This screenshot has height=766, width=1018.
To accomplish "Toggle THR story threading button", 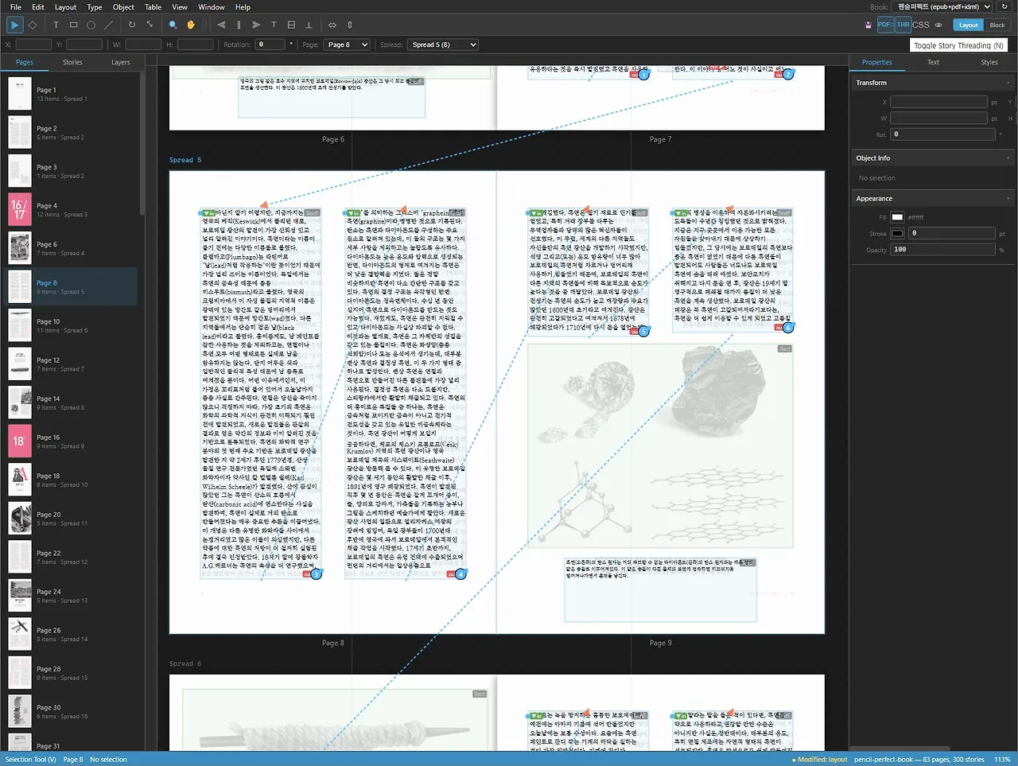I will click(903, 25).
